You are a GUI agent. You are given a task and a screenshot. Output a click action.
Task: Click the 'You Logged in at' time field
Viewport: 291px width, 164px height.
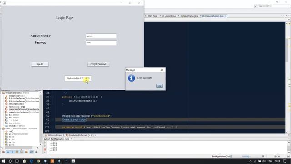(x=78, y=78)
